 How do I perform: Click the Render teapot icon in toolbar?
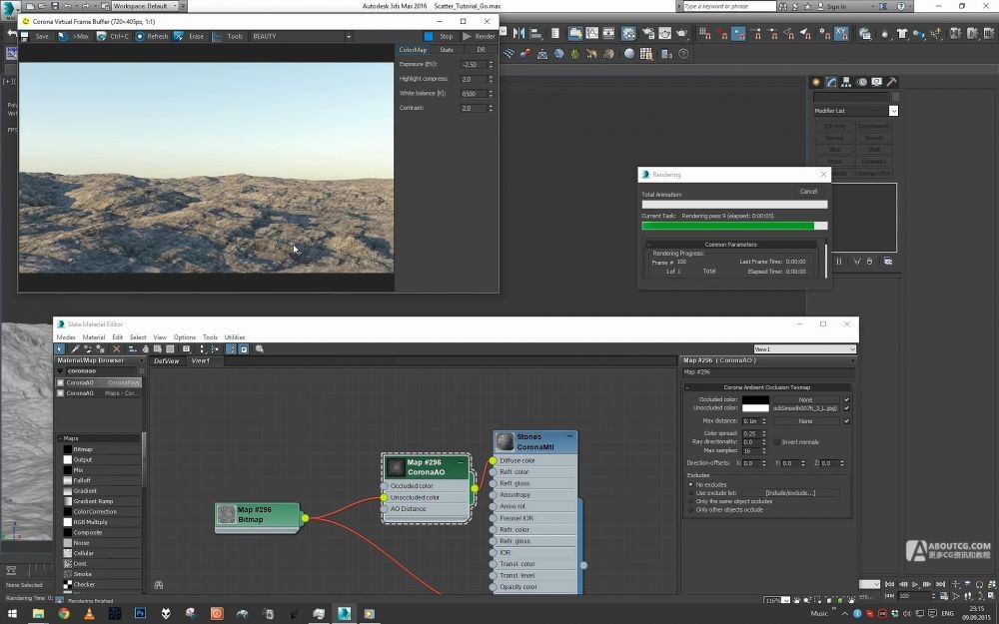coord(681,33)
